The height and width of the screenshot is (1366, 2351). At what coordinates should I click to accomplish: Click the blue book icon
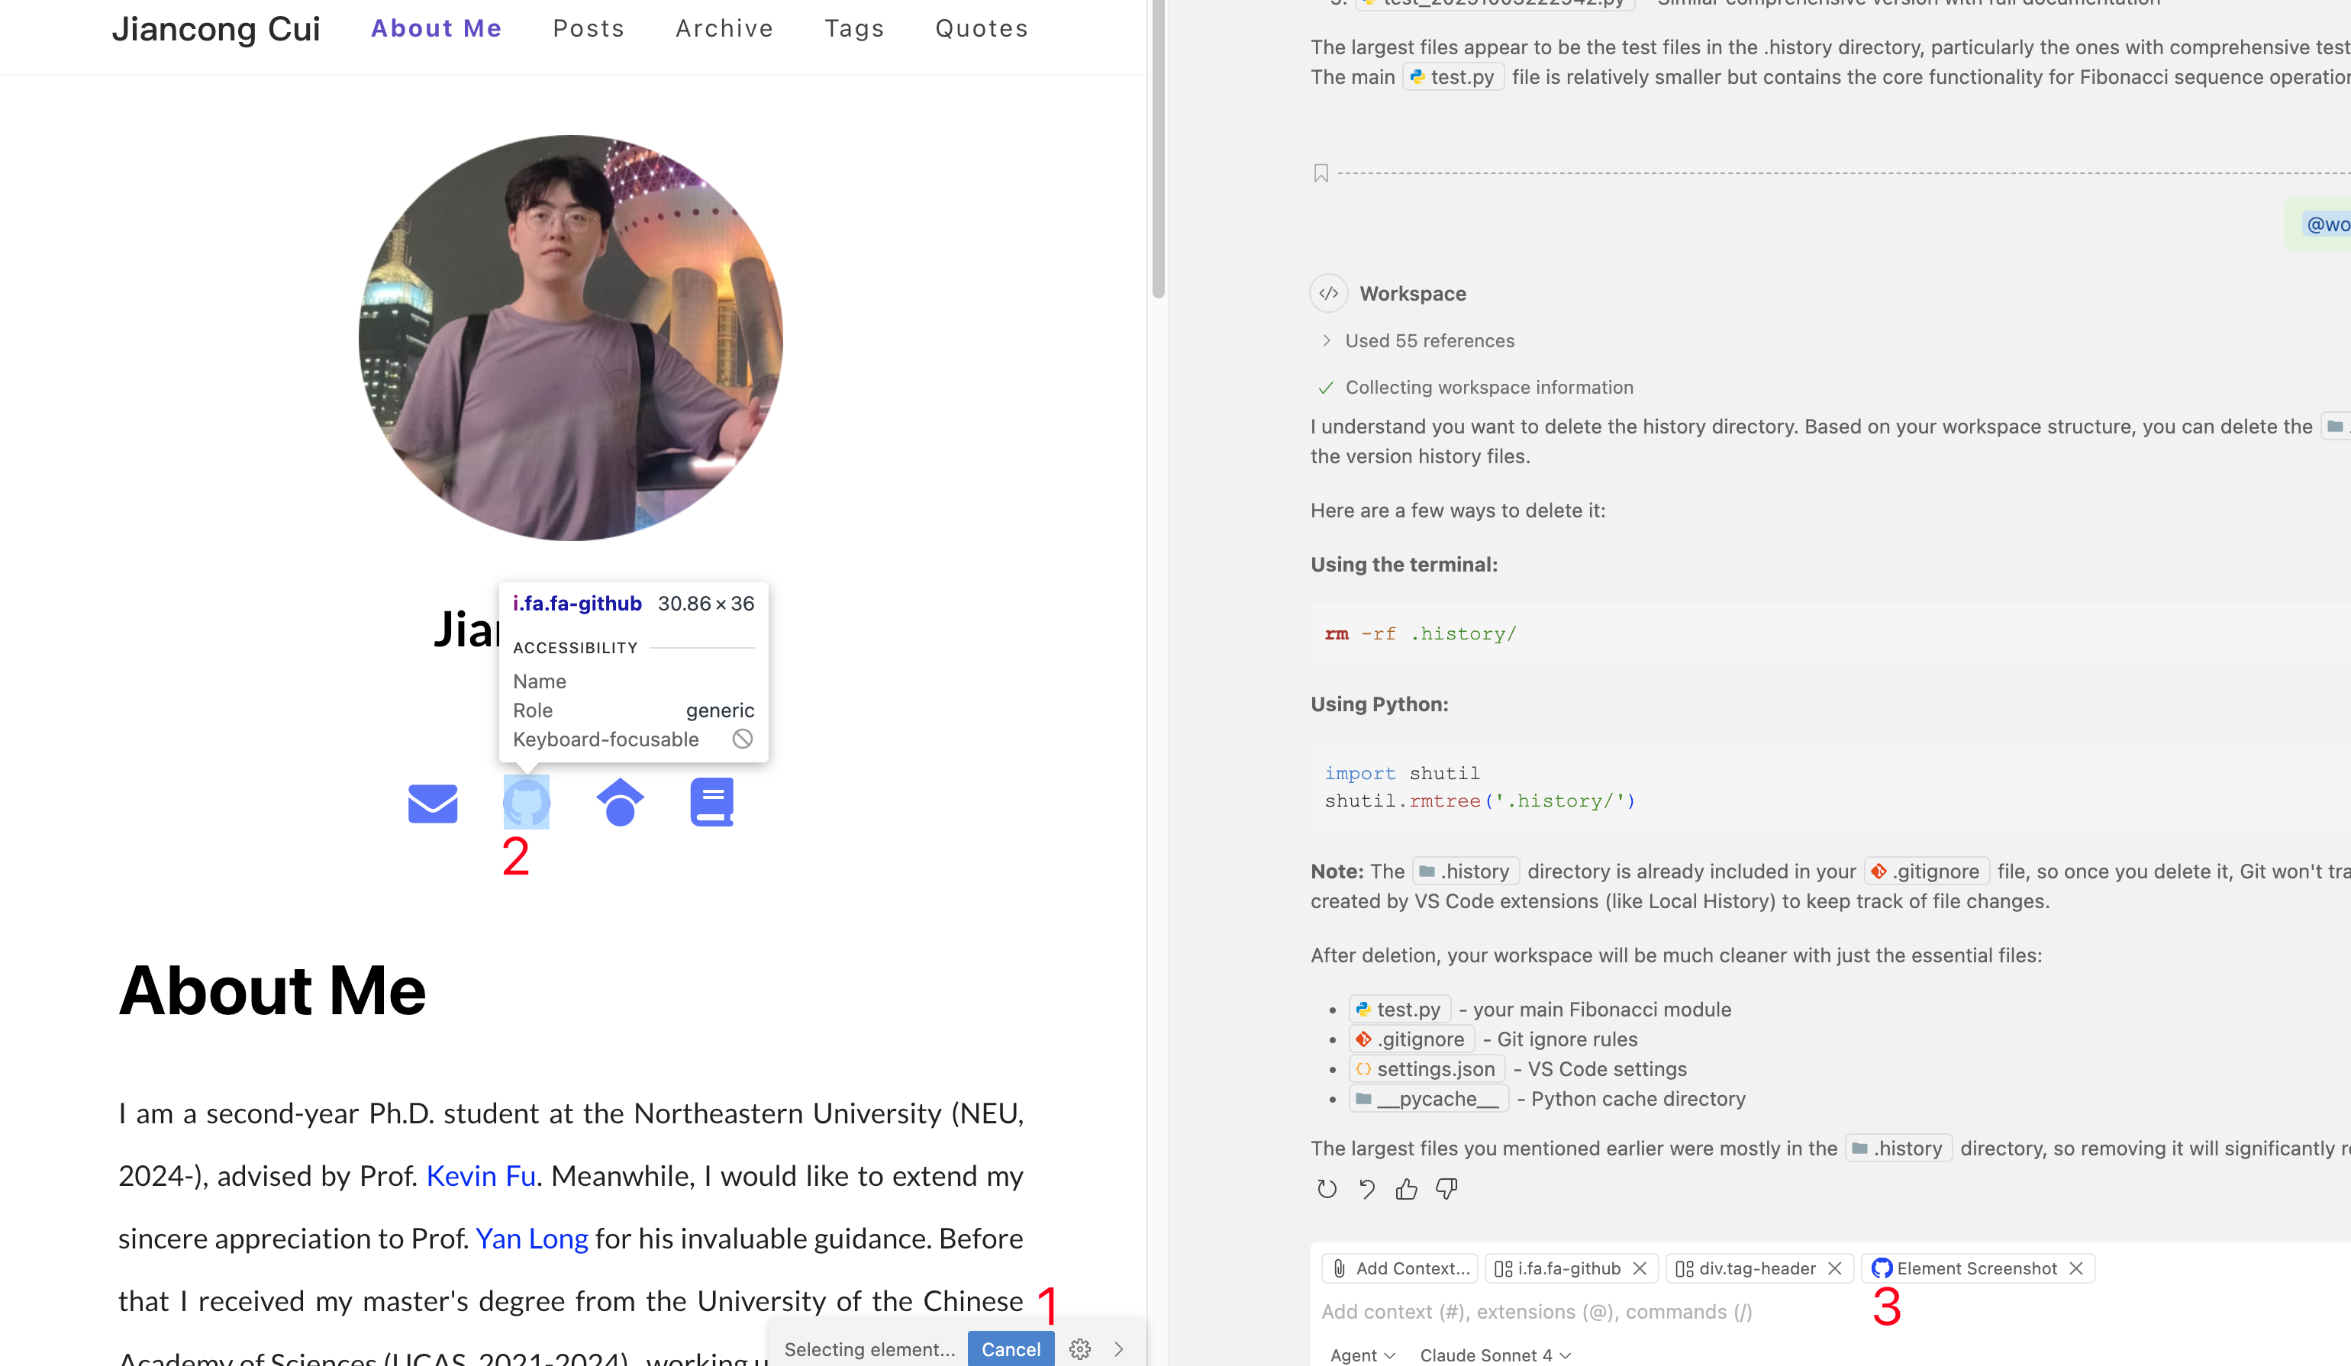pyautogui.click(x=712, y=802)
